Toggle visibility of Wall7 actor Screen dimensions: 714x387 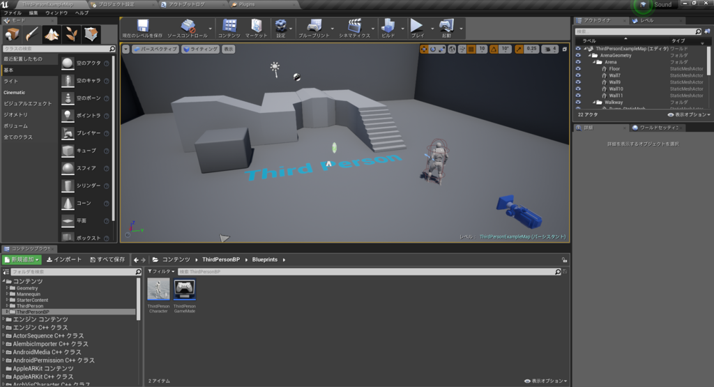pos(578,75)
